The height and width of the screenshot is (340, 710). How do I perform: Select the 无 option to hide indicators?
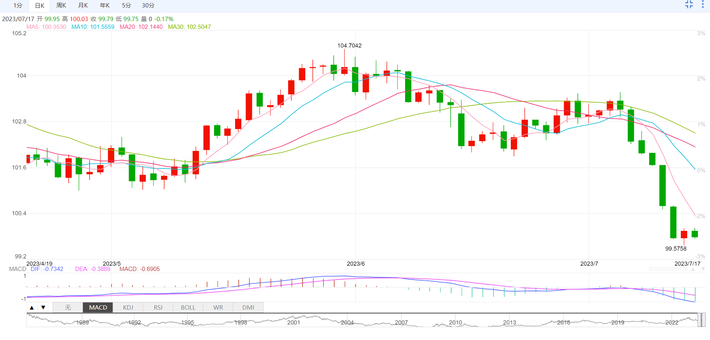pyautogui.click(x=68, y=308)
